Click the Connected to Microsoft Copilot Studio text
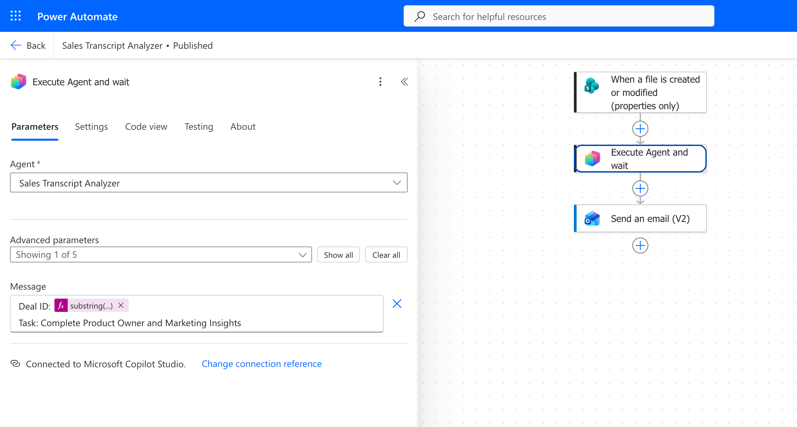 pyautogui.click(x=106, y=364)
